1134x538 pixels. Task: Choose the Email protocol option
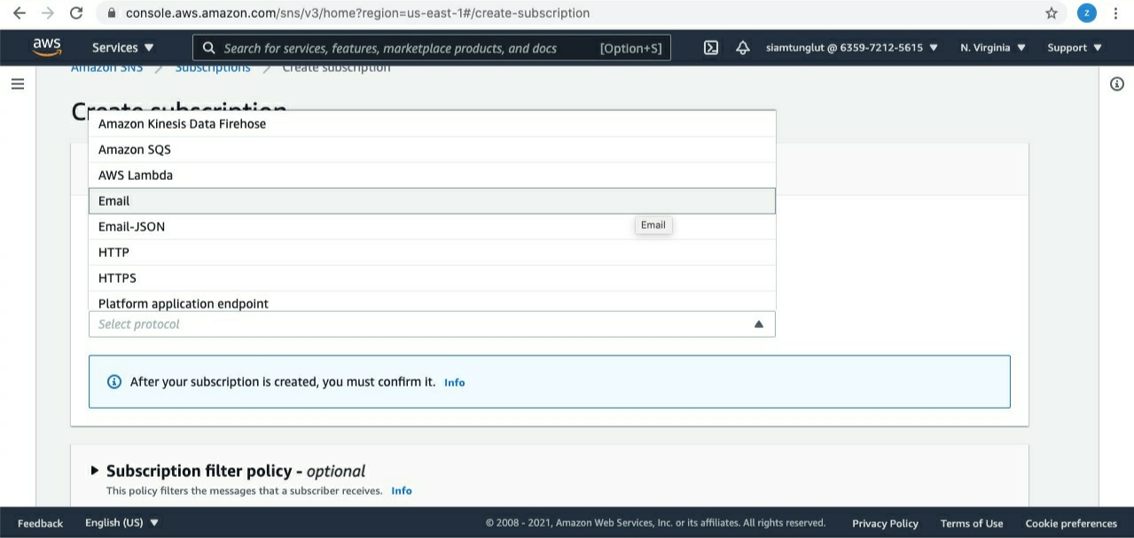pos(433,201)
